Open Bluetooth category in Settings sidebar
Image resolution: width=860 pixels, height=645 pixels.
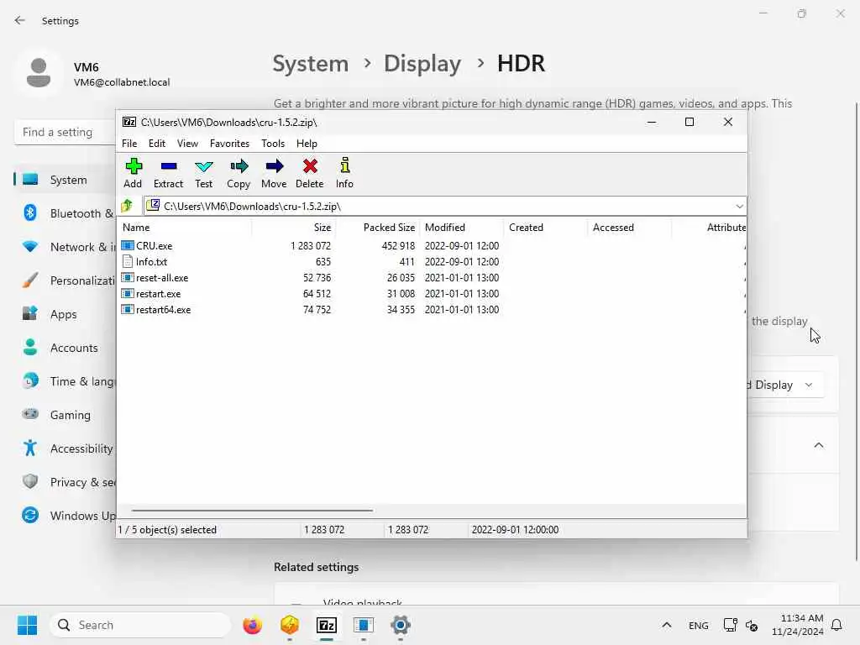click(65, 213)
